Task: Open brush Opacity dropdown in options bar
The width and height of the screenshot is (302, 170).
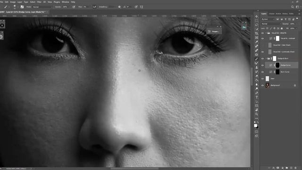Action: click(x=69, y=7)
